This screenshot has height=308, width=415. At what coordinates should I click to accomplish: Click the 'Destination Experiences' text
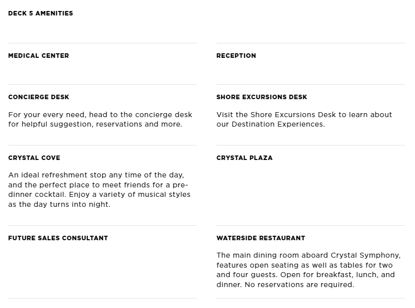click(278, 124)
